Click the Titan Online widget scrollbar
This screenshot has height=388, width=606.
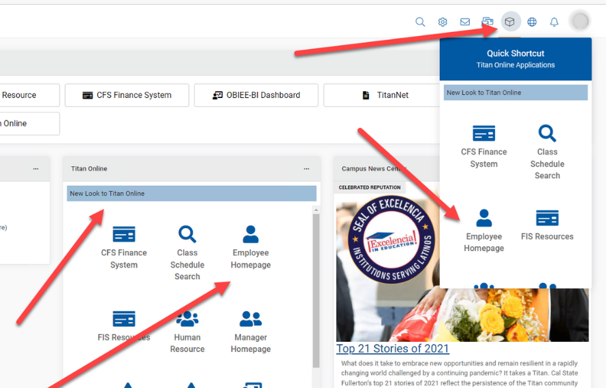[315, 286]
